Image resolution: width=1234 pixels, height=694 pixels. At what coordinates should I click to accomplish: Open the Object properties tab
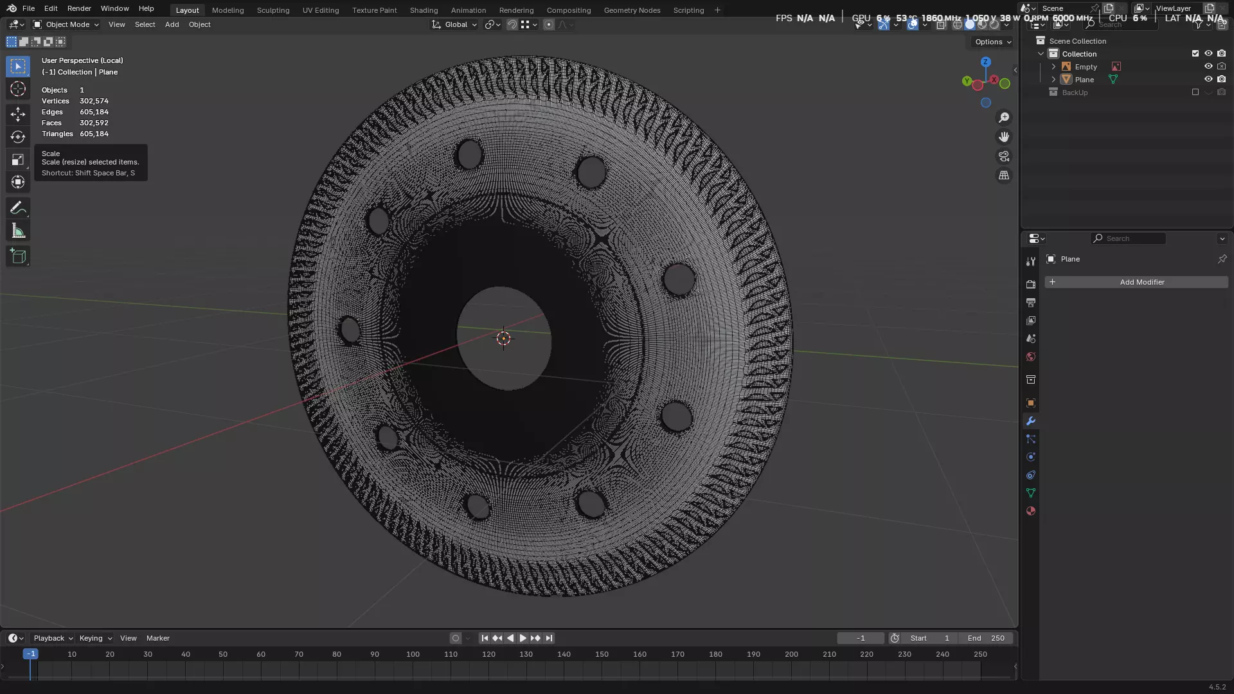(x=1031, y=403)
